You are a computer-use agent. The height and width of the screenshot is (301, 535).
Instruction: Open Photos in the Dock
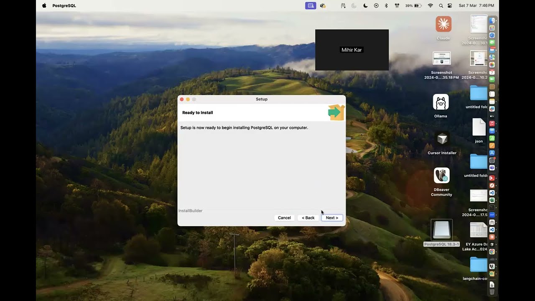coord(492,65)
